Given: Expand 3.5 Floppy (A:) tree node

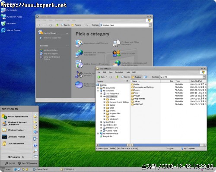Looking at the screenshot, I should pyautogui.click(x=101, y=94).
